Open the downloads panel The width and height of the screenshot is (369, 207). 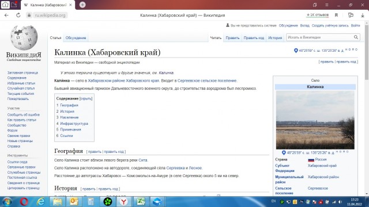pos(363,16)
